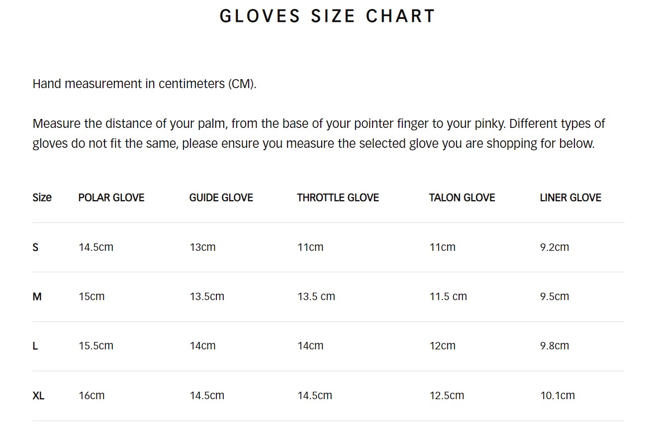654x438 pixels.
Task: Click the S size row label
Action: pyautogui.click(x=35, y=247)
